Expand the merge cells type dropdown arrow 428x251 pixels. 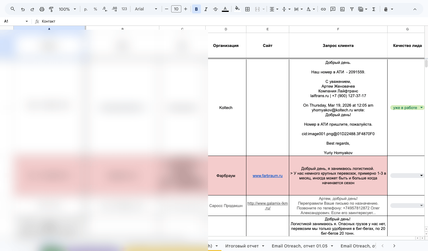click(x=263, y=9)
